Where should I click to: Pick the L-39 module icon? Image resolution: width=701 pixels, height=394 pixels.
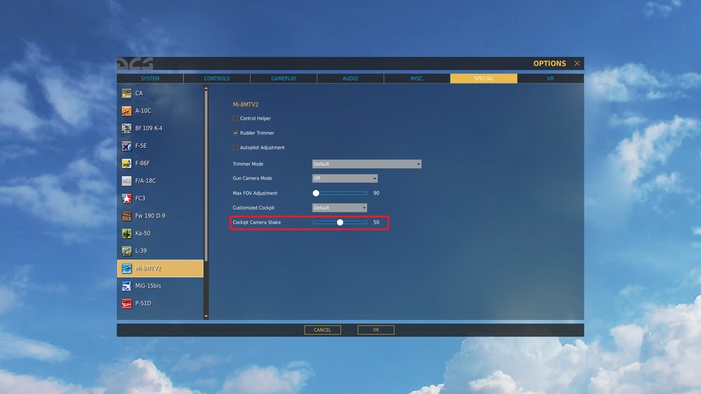click(126, 251)
